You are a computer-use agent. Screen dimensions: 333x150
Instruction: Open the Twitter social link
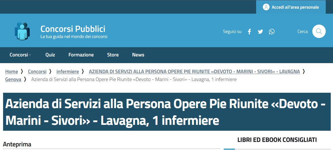point(260,32)
